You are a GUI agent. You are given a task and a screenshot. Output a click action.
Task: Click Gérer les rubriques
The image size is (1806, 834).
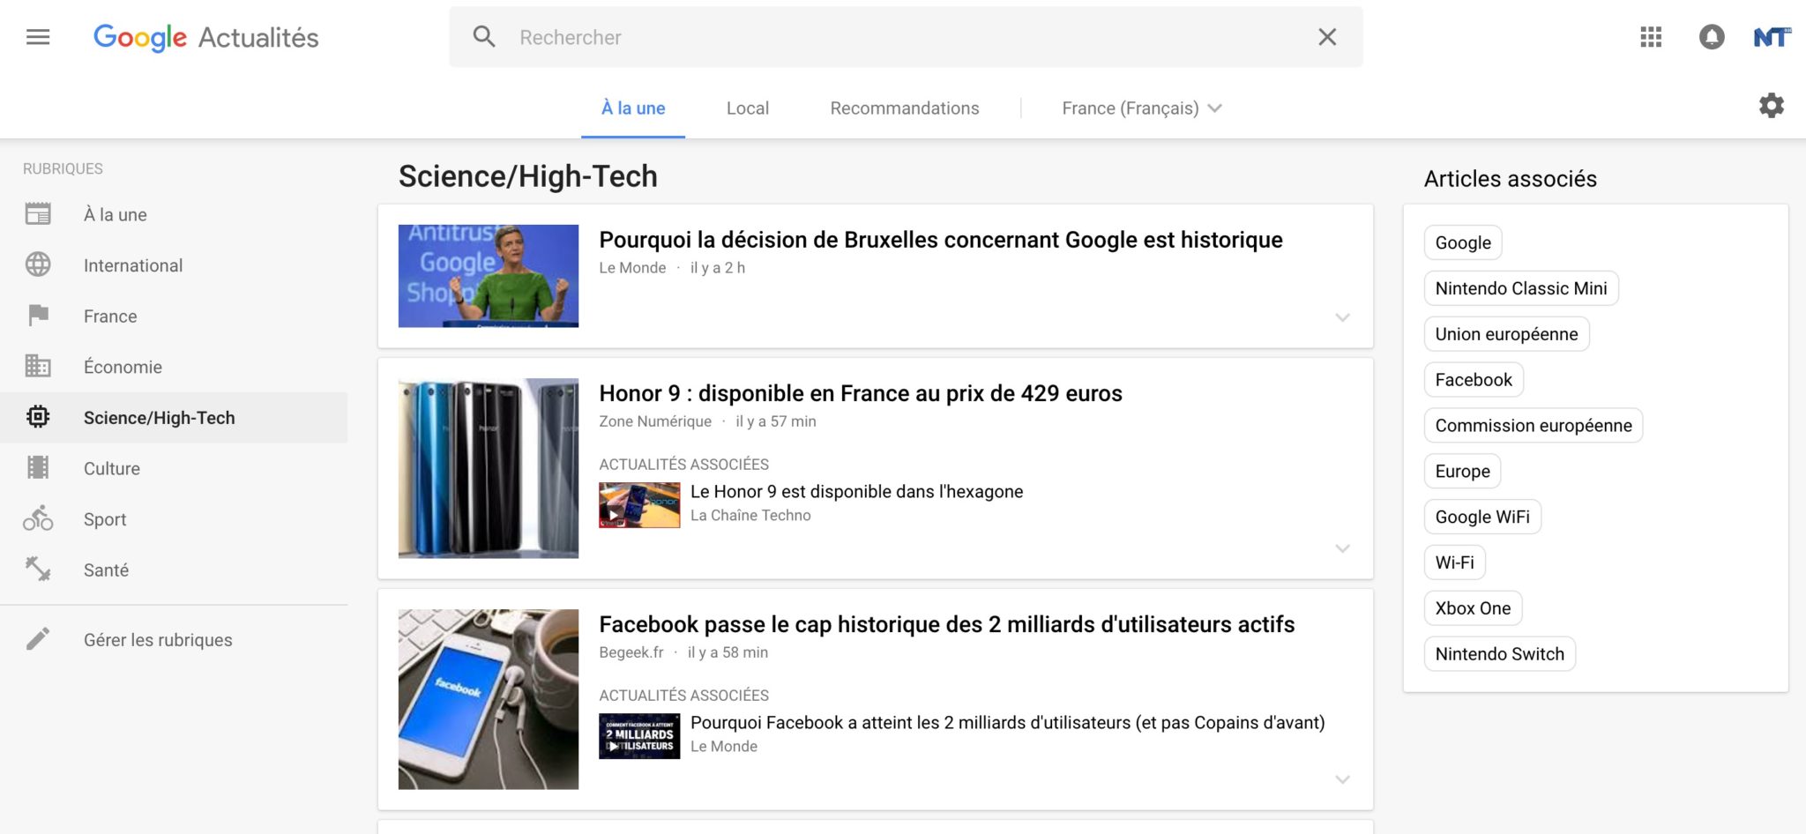(157, 640)
